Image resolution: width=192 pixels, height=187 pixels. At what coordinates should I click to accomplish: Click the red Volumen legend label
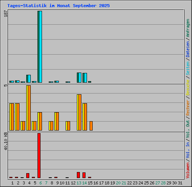pos(188,170)
